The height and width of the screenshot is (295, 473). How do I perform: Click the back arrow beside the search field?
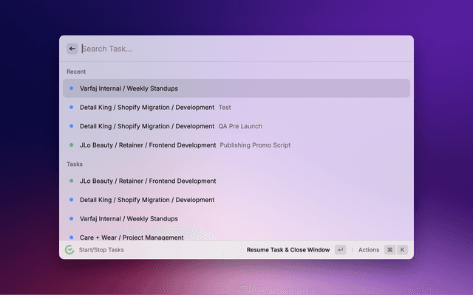tap(72, 49)
